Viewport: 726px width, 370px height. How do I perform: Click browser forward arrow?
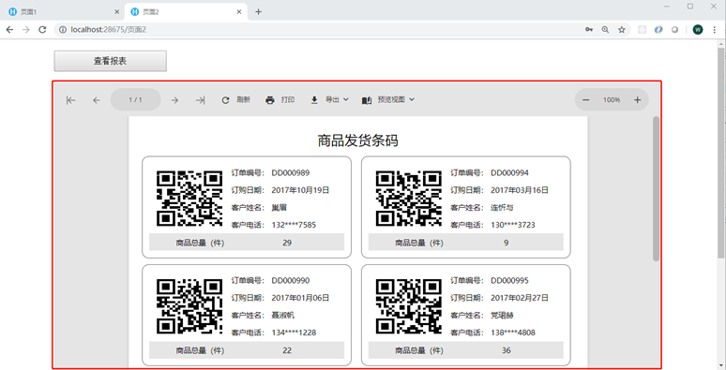26,30
